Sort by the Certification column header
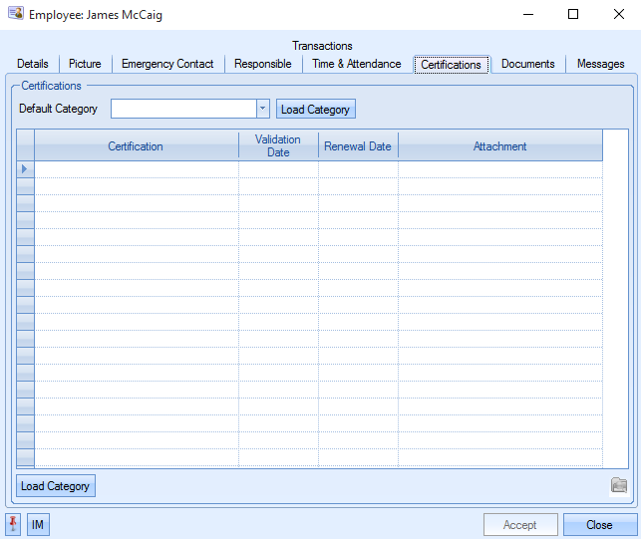641x539 pixels. (136, 146)
